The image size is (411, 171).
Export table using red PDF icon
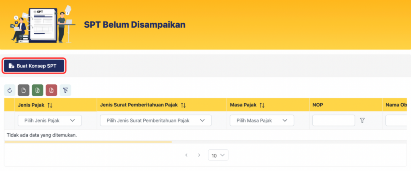coord(51,90)
